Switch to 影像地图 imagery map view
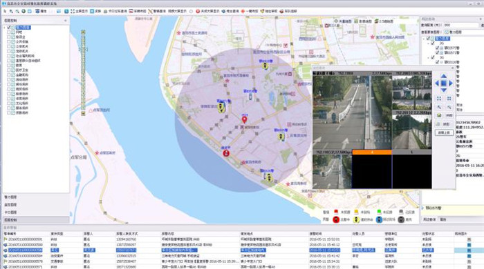484x269 pixels. coord(363,21)
